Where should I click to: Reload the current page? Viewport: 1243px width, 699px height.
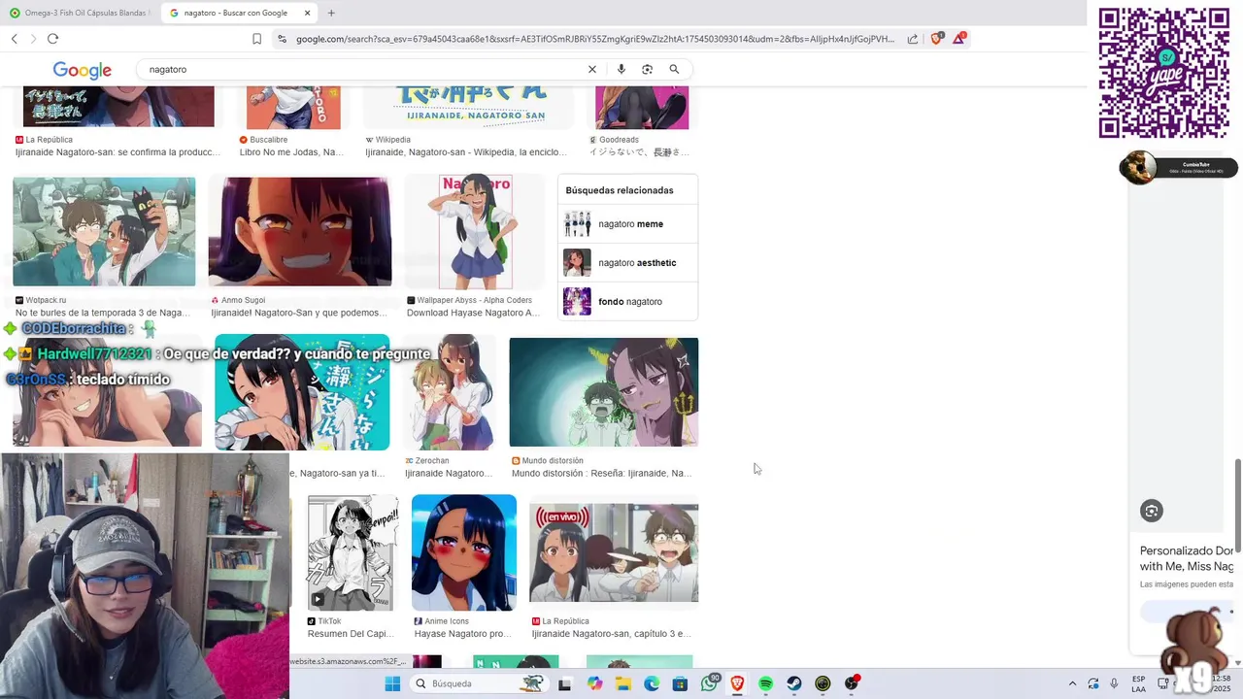(52, 39)
